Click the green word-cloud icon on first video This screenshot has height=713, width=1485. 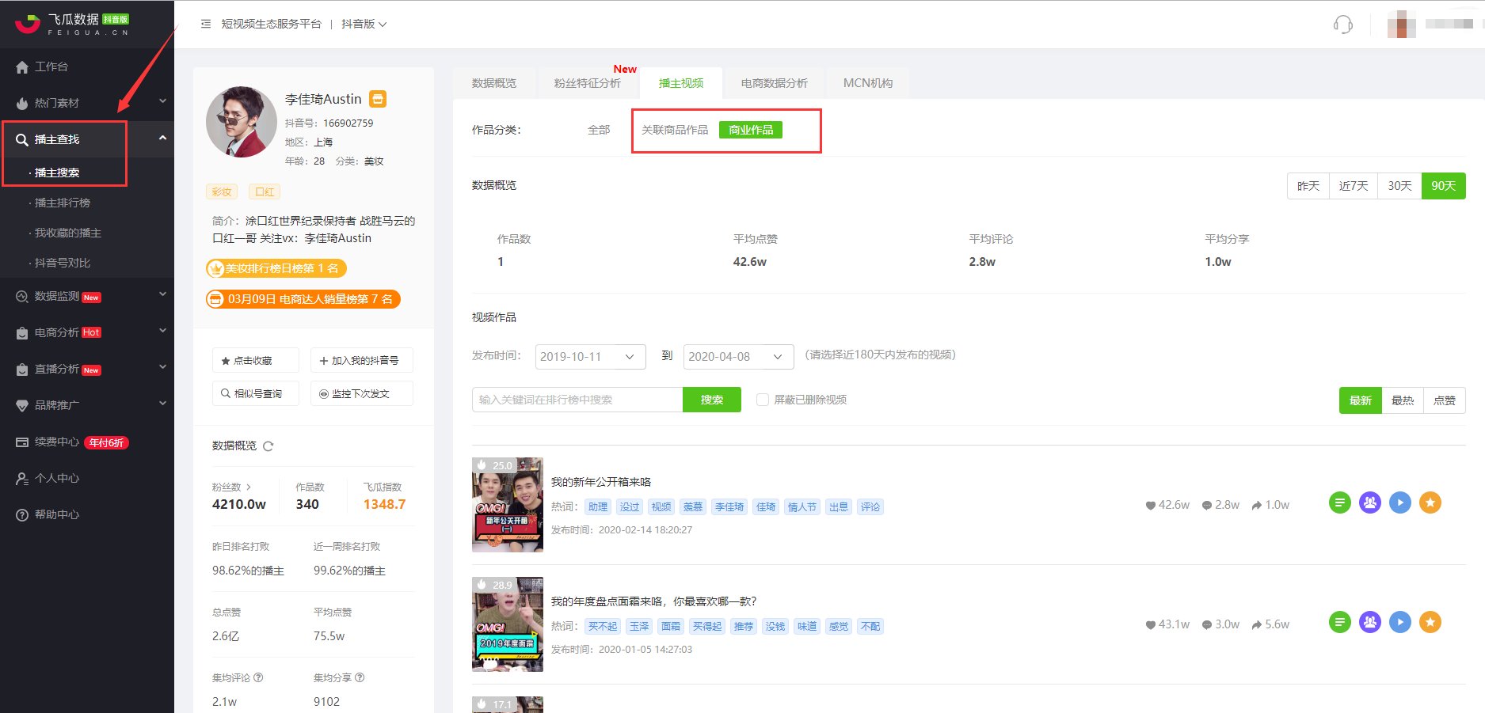click(1339, 503)
